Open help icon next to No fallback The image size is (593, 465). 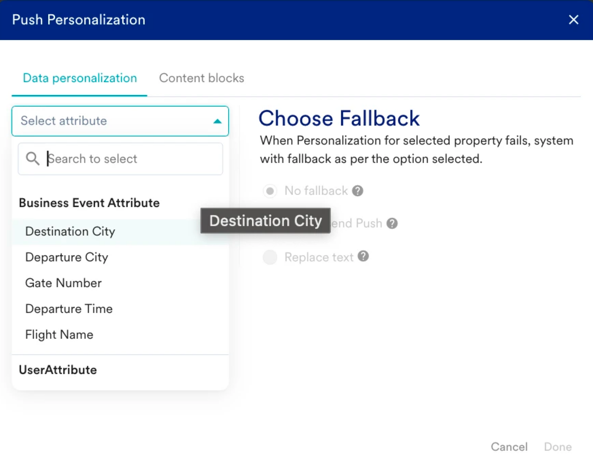pyautogui.click(x=358, y=191)
